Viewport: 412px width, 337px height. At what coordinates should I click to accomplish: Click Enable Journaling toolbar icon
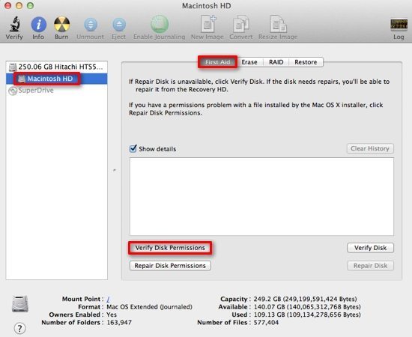tap(160, 24)
